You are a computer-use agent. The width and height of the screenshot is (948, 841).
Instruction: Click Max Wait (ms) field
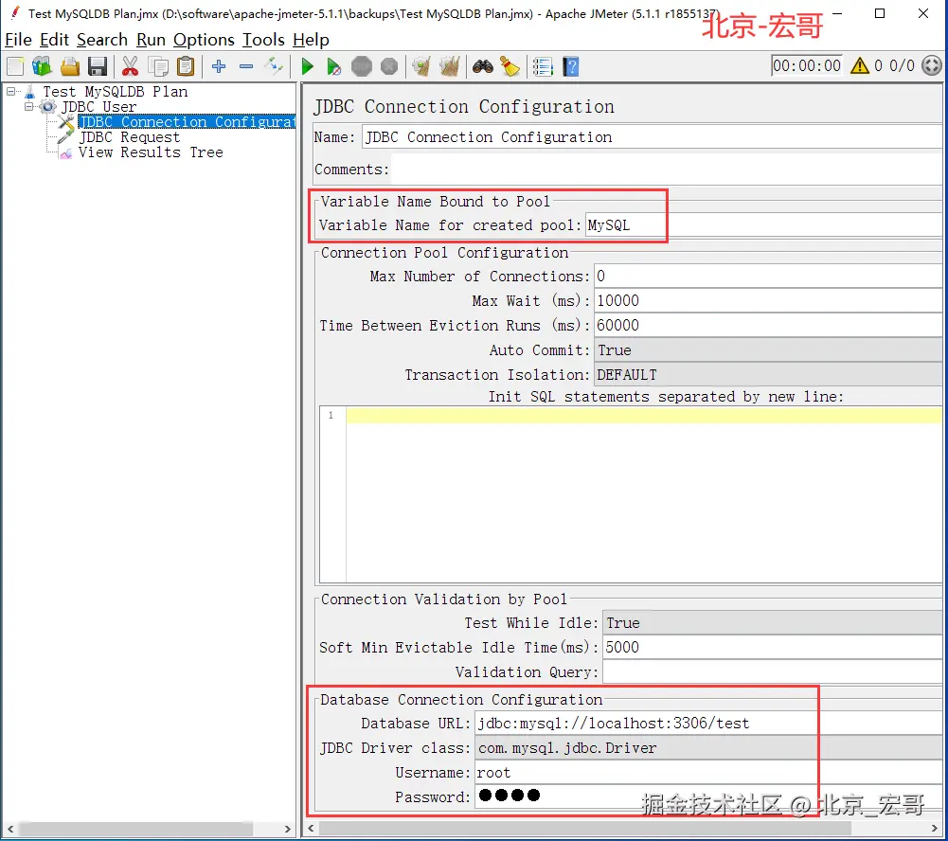(x=768, y=301)
